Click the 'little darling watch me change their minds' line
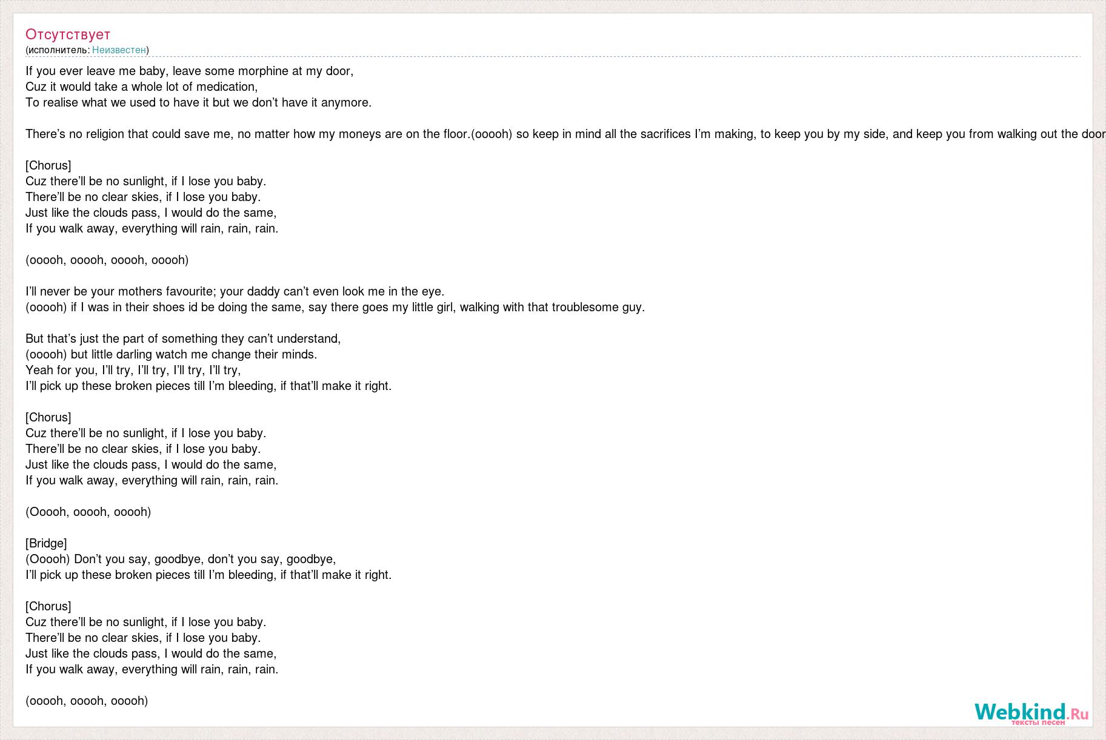1106x740 pixels. [x=172, y=354]
